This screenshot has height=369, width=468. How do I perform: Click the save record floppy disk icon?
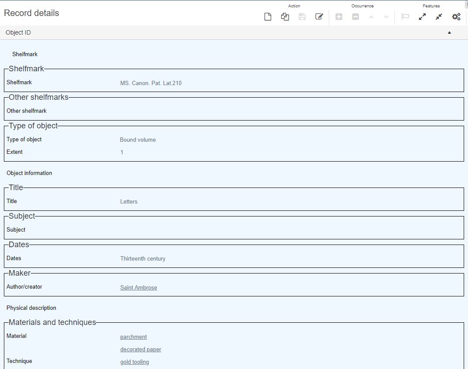pos(302,17)
